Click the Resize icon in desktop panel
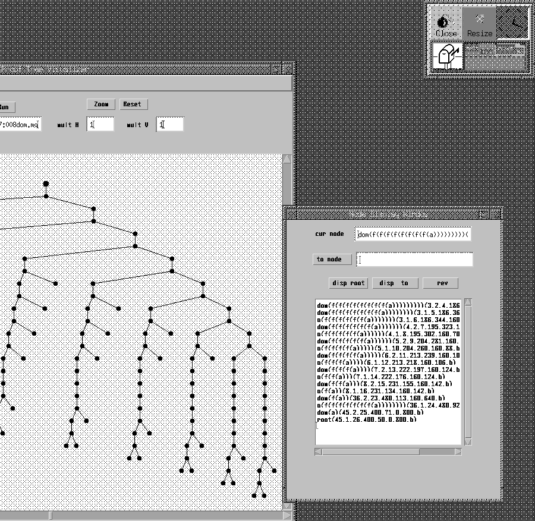 [479, 25]
